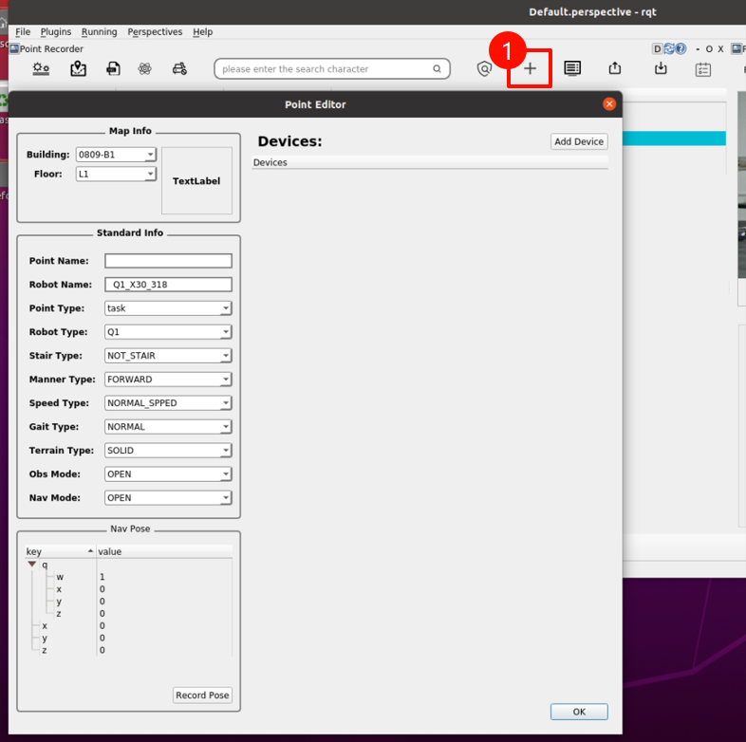The width and height of the screenshot is (746, 742).
Task: Open the Point Type dropdown
Action: coord(168,308)
